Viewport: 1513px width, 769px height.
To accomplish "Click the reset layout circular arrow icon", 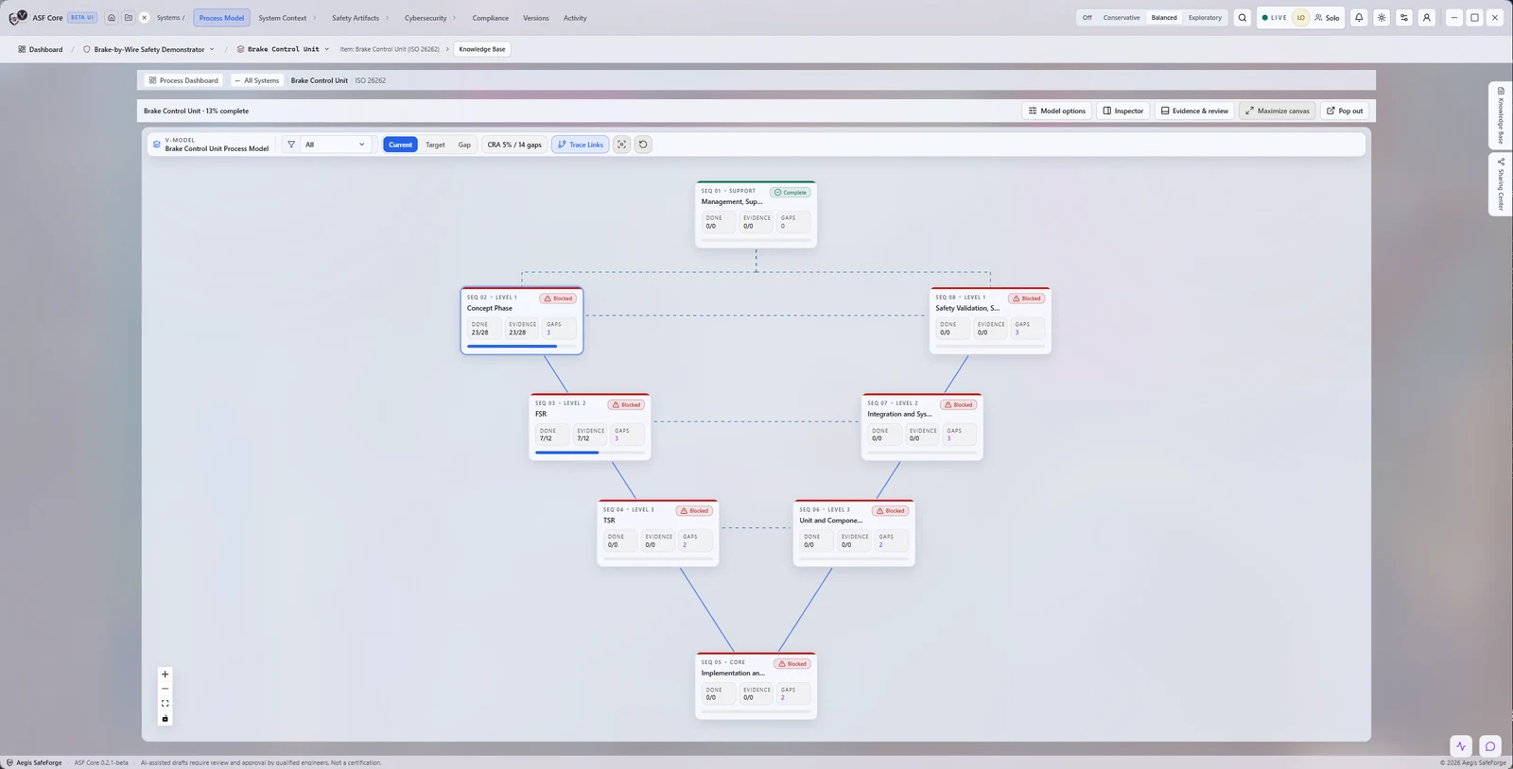I will coord(643,145).
